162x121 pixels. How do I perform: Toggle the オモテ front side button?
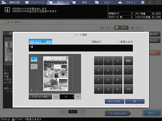34,59
